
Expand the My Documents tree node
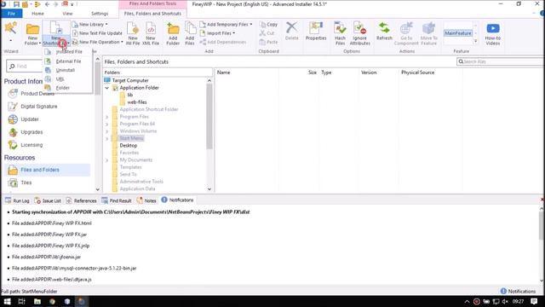[x=107, y=160]
